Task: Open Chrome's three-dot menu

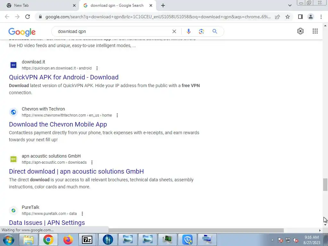Action: point(321,17)
